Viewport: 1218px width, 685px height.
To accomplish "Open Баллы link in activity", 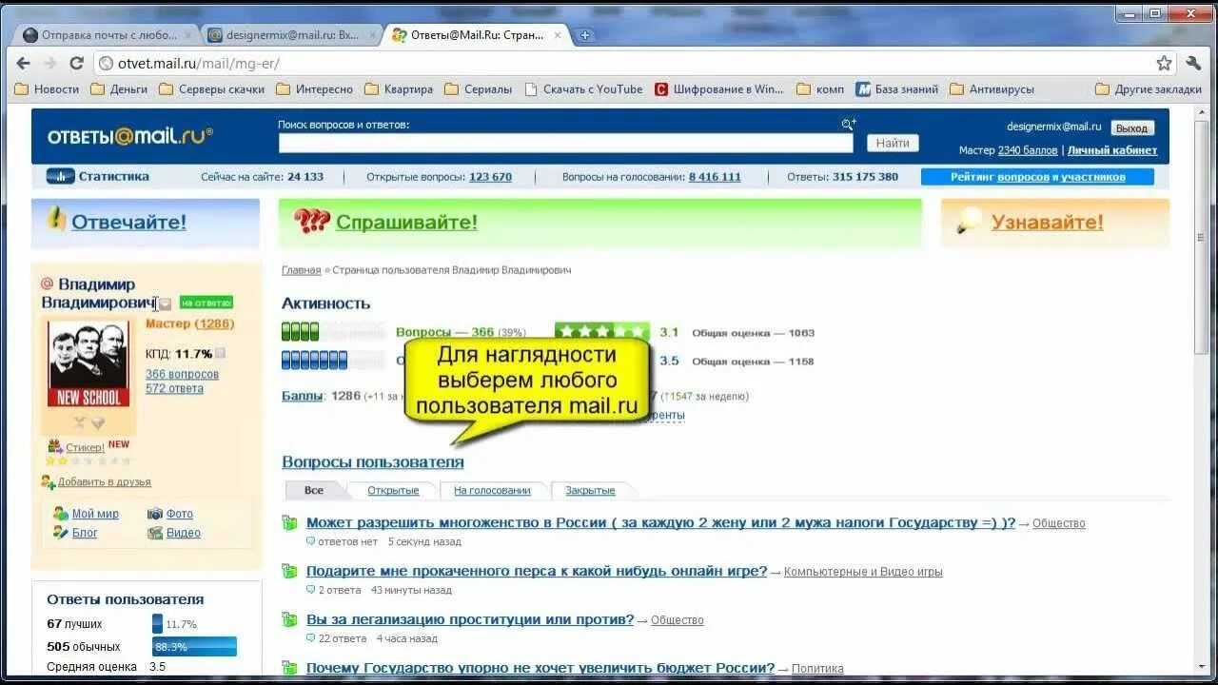I will coord(303,396).
